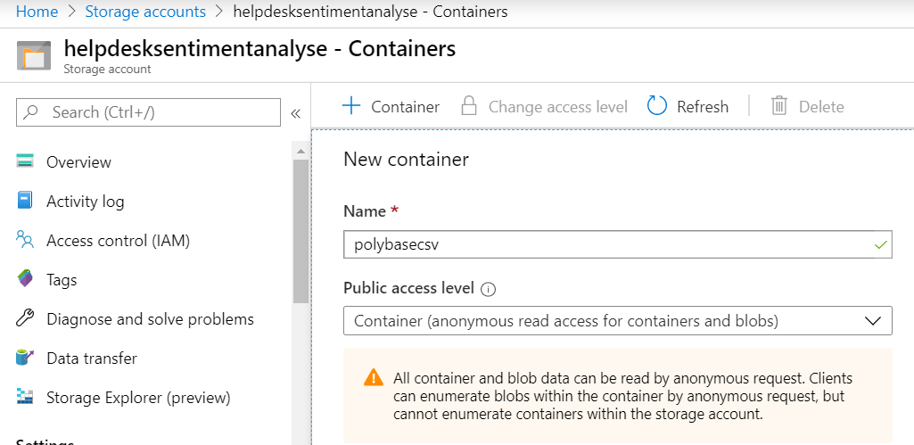Collapse the sidebar with double chevron
Screen dimensions: 914x445
(295, 113)
